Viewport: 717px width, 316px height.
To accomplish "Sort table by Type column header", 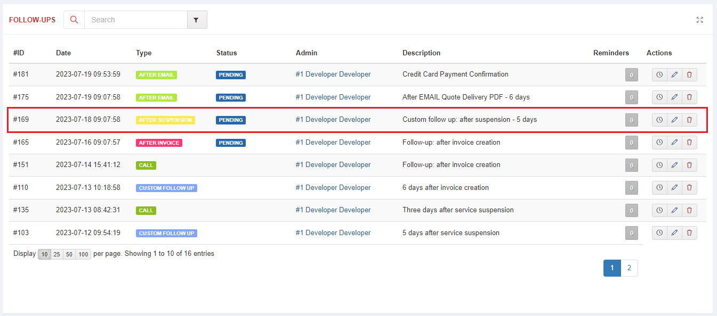I will (x=144, y=53).
